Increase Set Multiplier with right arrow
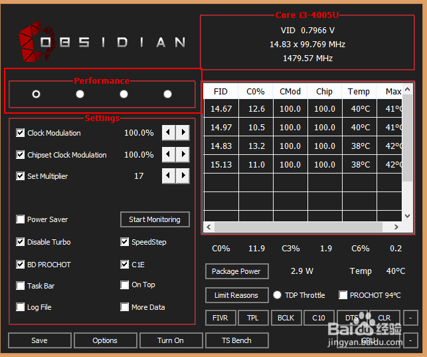The image size is (427, 357). pyautogui.click(x=183, y=176)
